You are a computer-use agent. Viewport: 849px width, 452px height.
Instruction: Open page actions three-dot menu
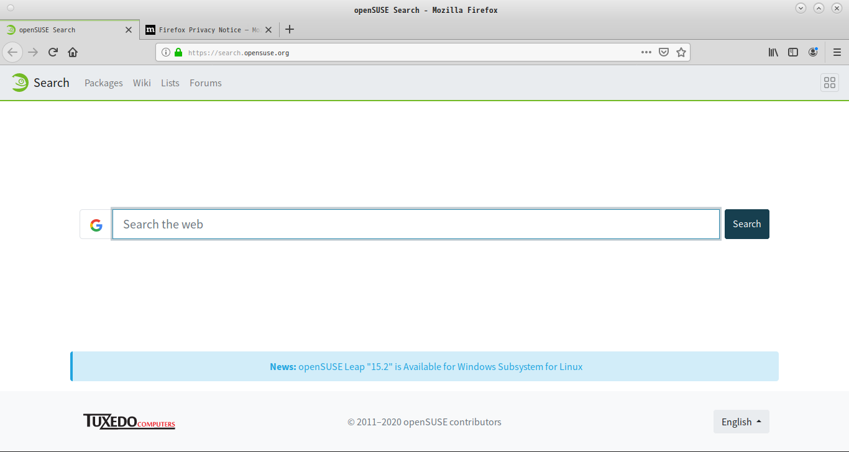click(x=646, y=52)
